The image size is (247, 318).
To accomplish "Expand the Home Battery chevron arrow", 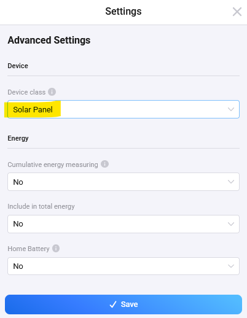I will (231, 266).
